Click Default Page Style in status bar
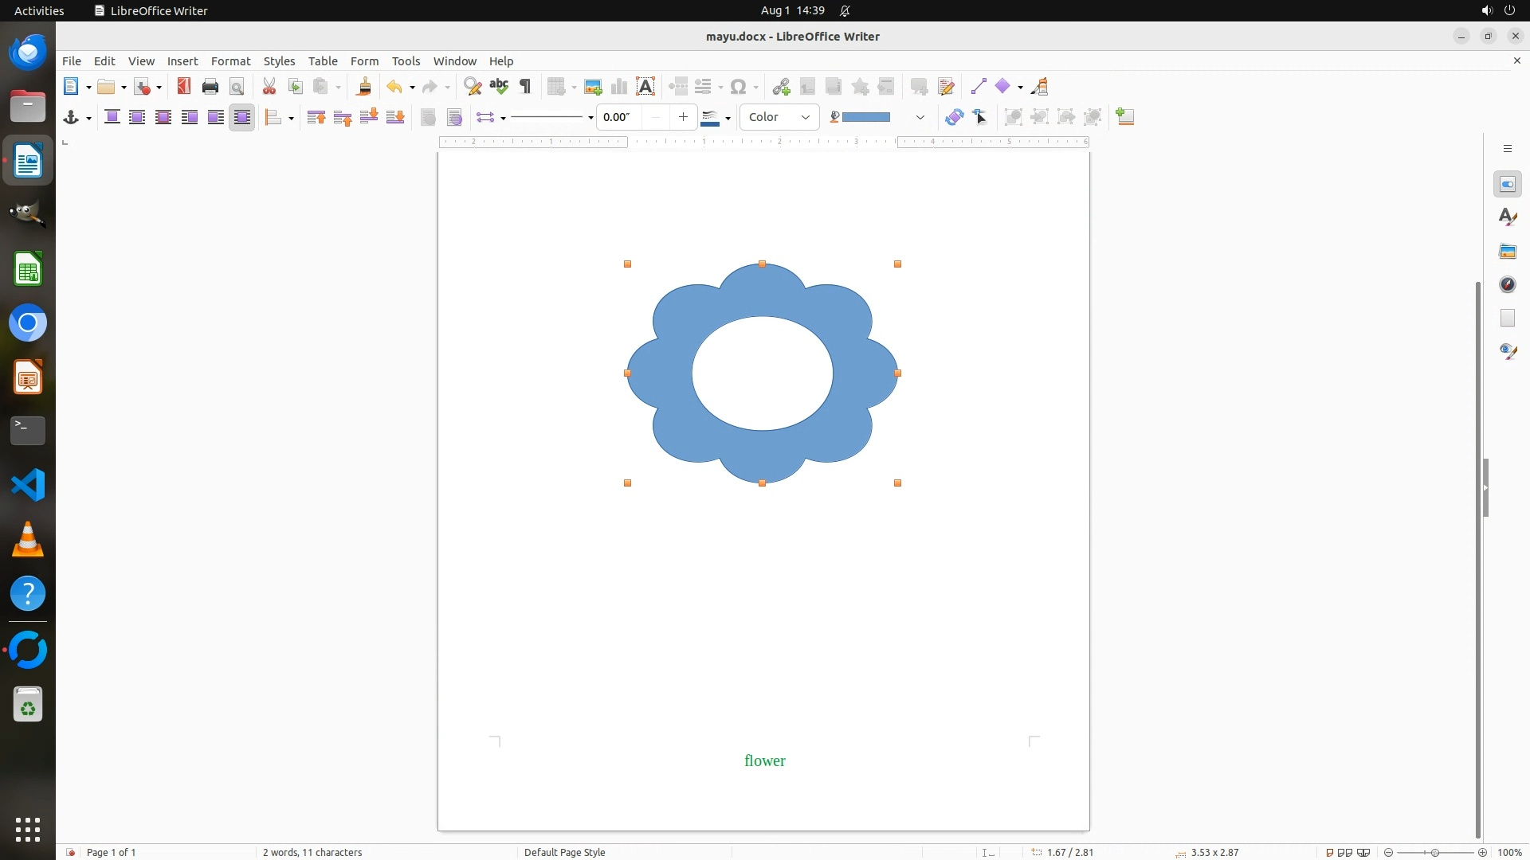Screen dimensions: 1530x860 [564, 852]
